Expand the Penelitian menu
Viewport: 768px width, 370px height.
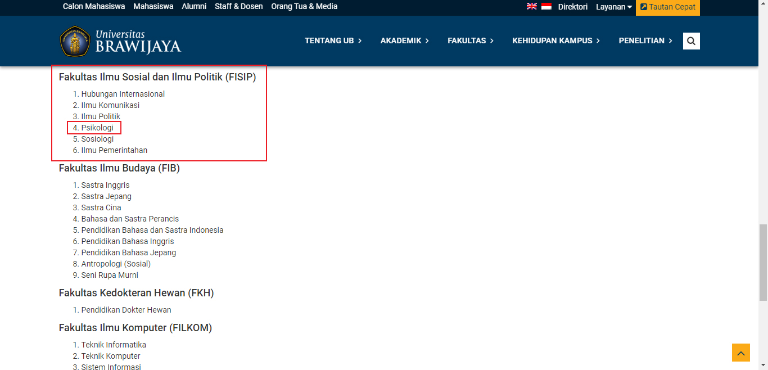tap(646, 40)
